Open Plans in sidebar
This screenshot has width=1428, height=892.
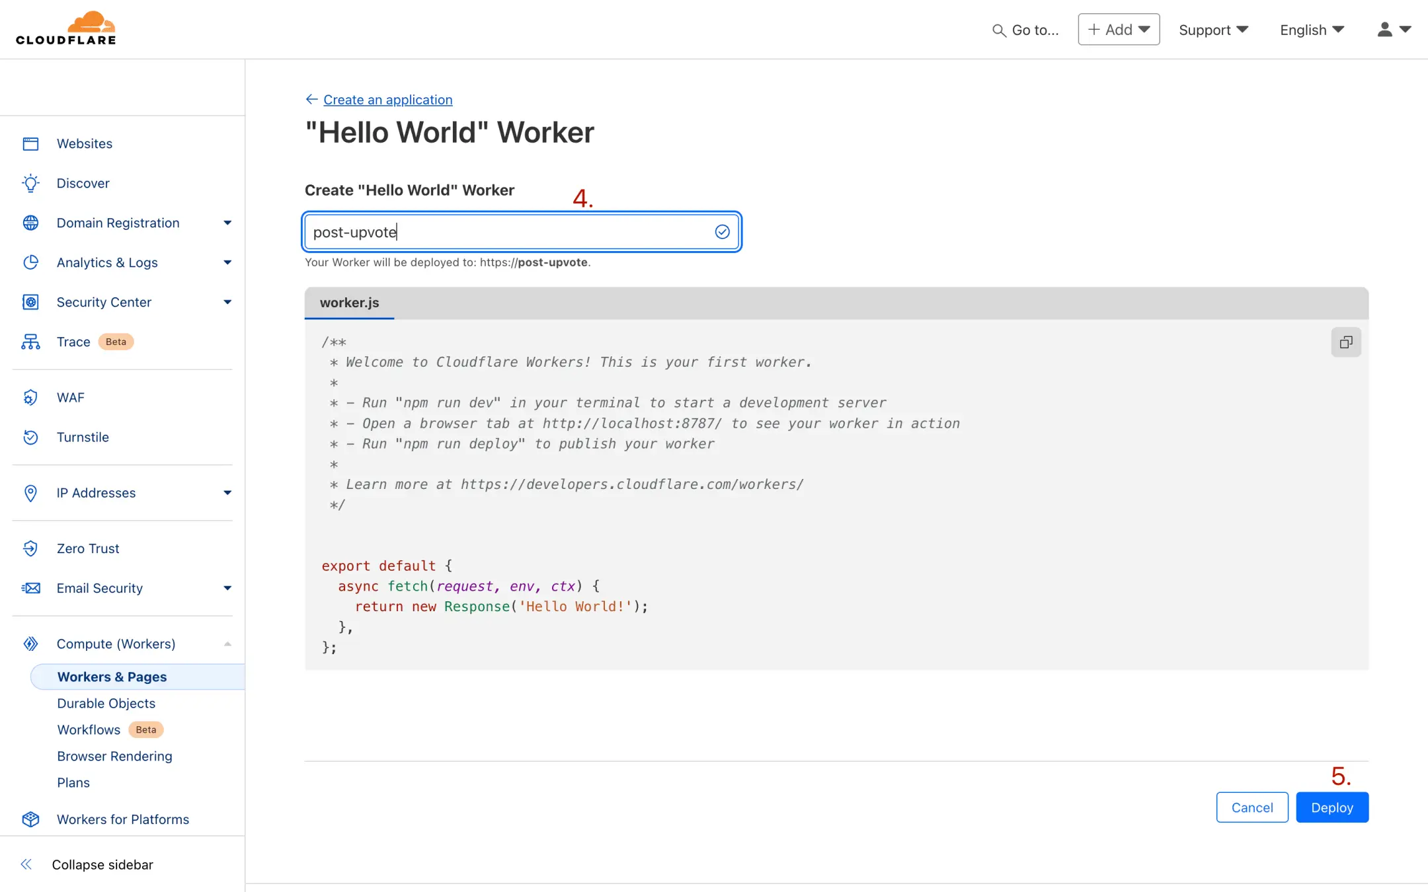(73, 782)
